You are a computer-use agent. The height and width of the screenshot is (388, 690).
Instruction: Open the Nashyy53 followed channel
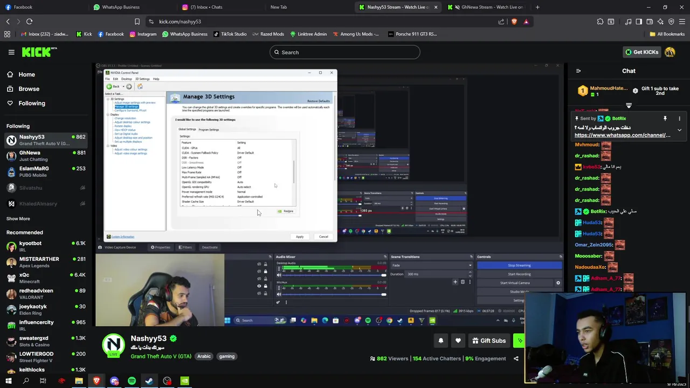tap(46, 140)
